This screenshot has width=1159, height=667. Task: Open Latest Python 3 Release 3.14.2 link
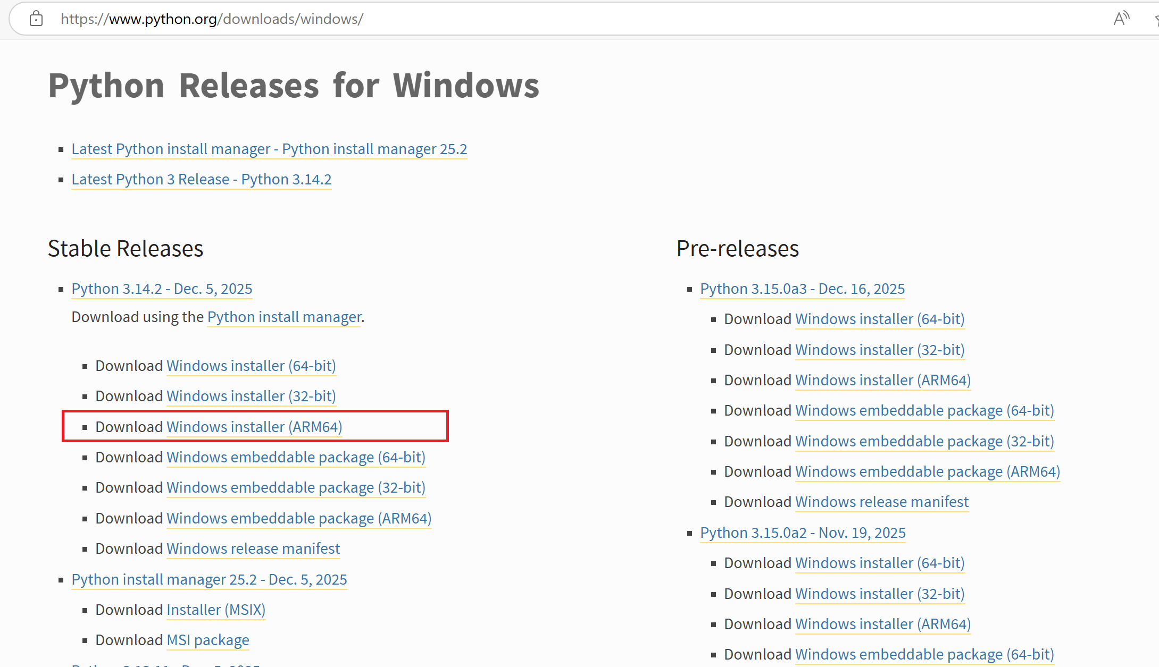pyautogui.click(x=201, y=179)
